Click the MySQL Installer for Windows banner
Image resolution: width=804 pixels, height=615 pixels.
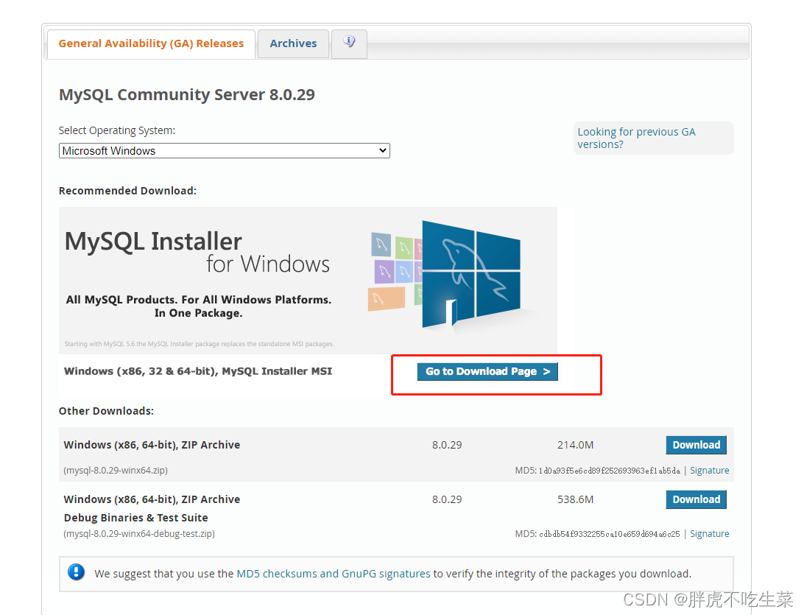[x=308, y=280]
